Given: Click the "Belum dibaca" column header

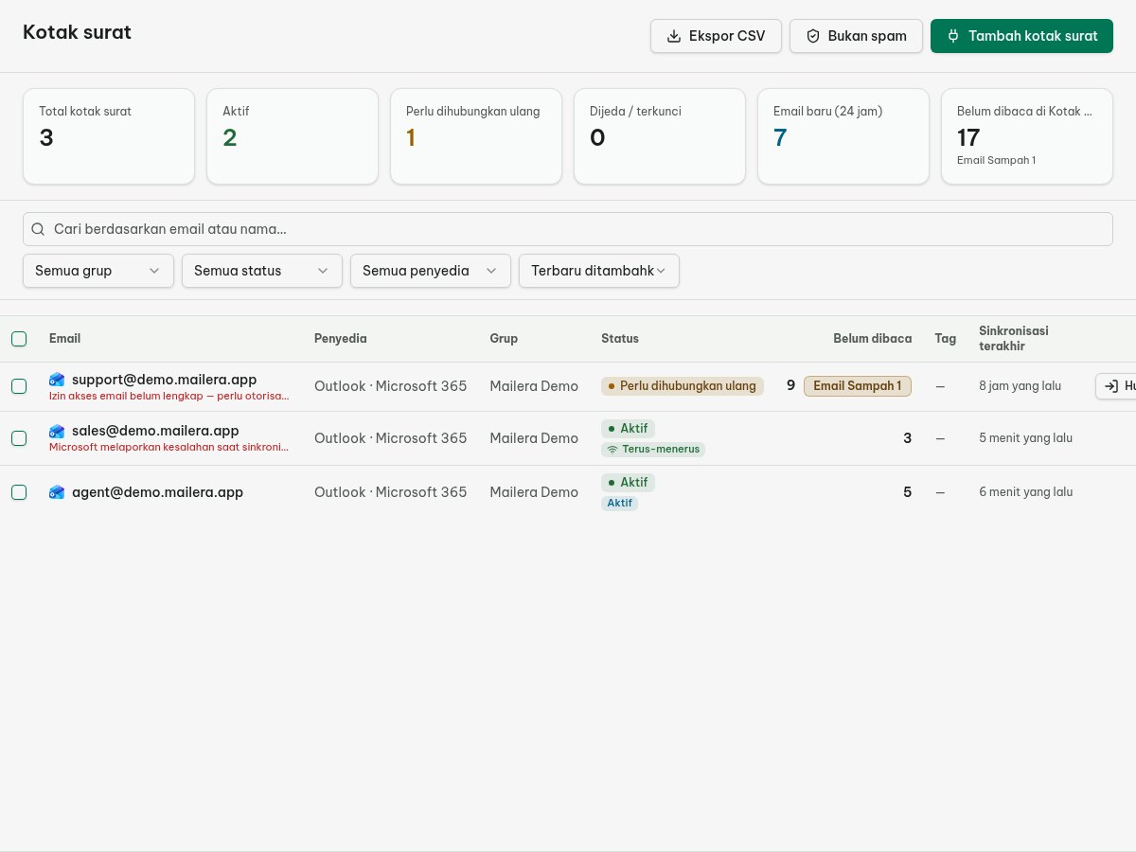Looking at the screenshot, I should coord(873,339).
